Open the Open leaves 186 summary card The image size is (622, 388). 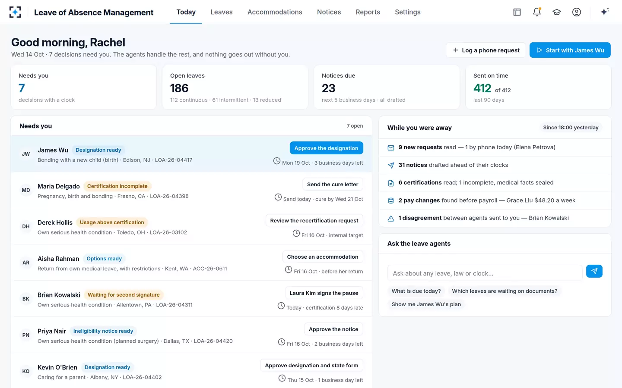tap(235, 87)
